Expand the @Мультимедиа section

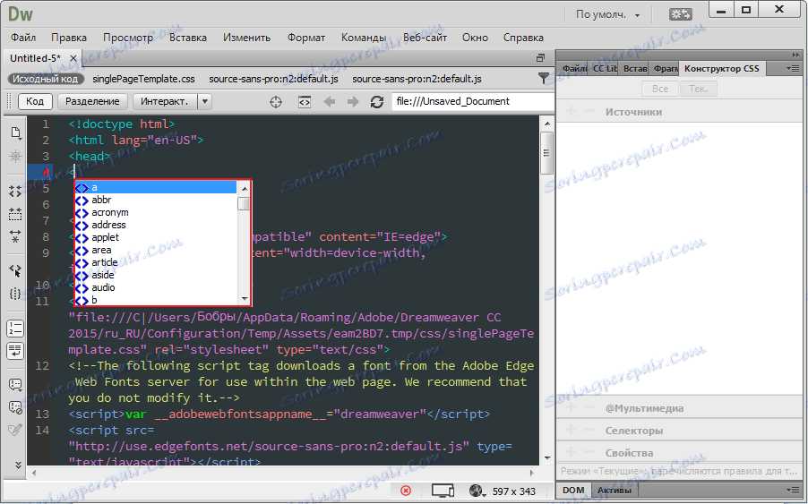644,408
